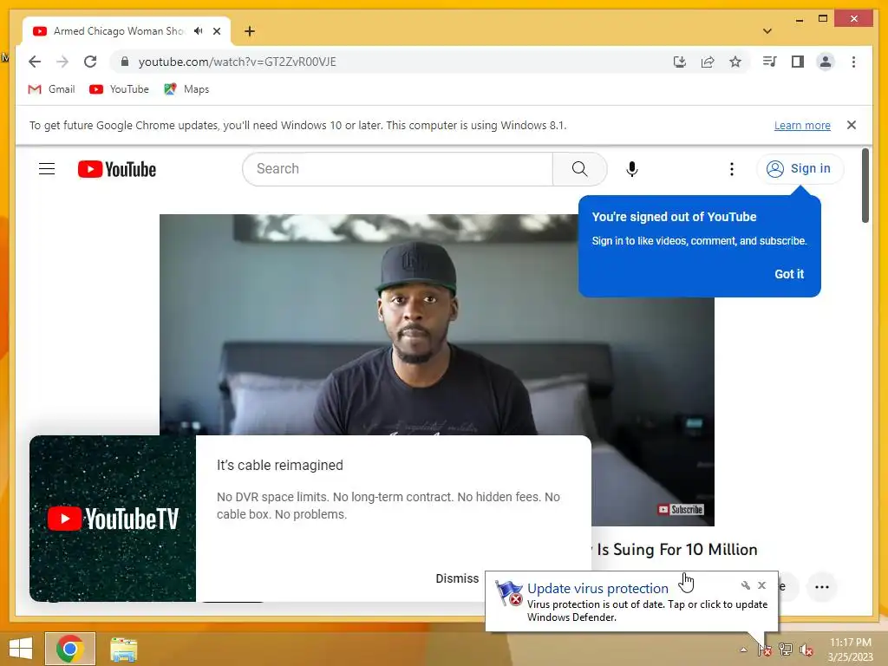Open notification options wrench icon
Viewport: 888px width, 666px height.
point(745,585)
